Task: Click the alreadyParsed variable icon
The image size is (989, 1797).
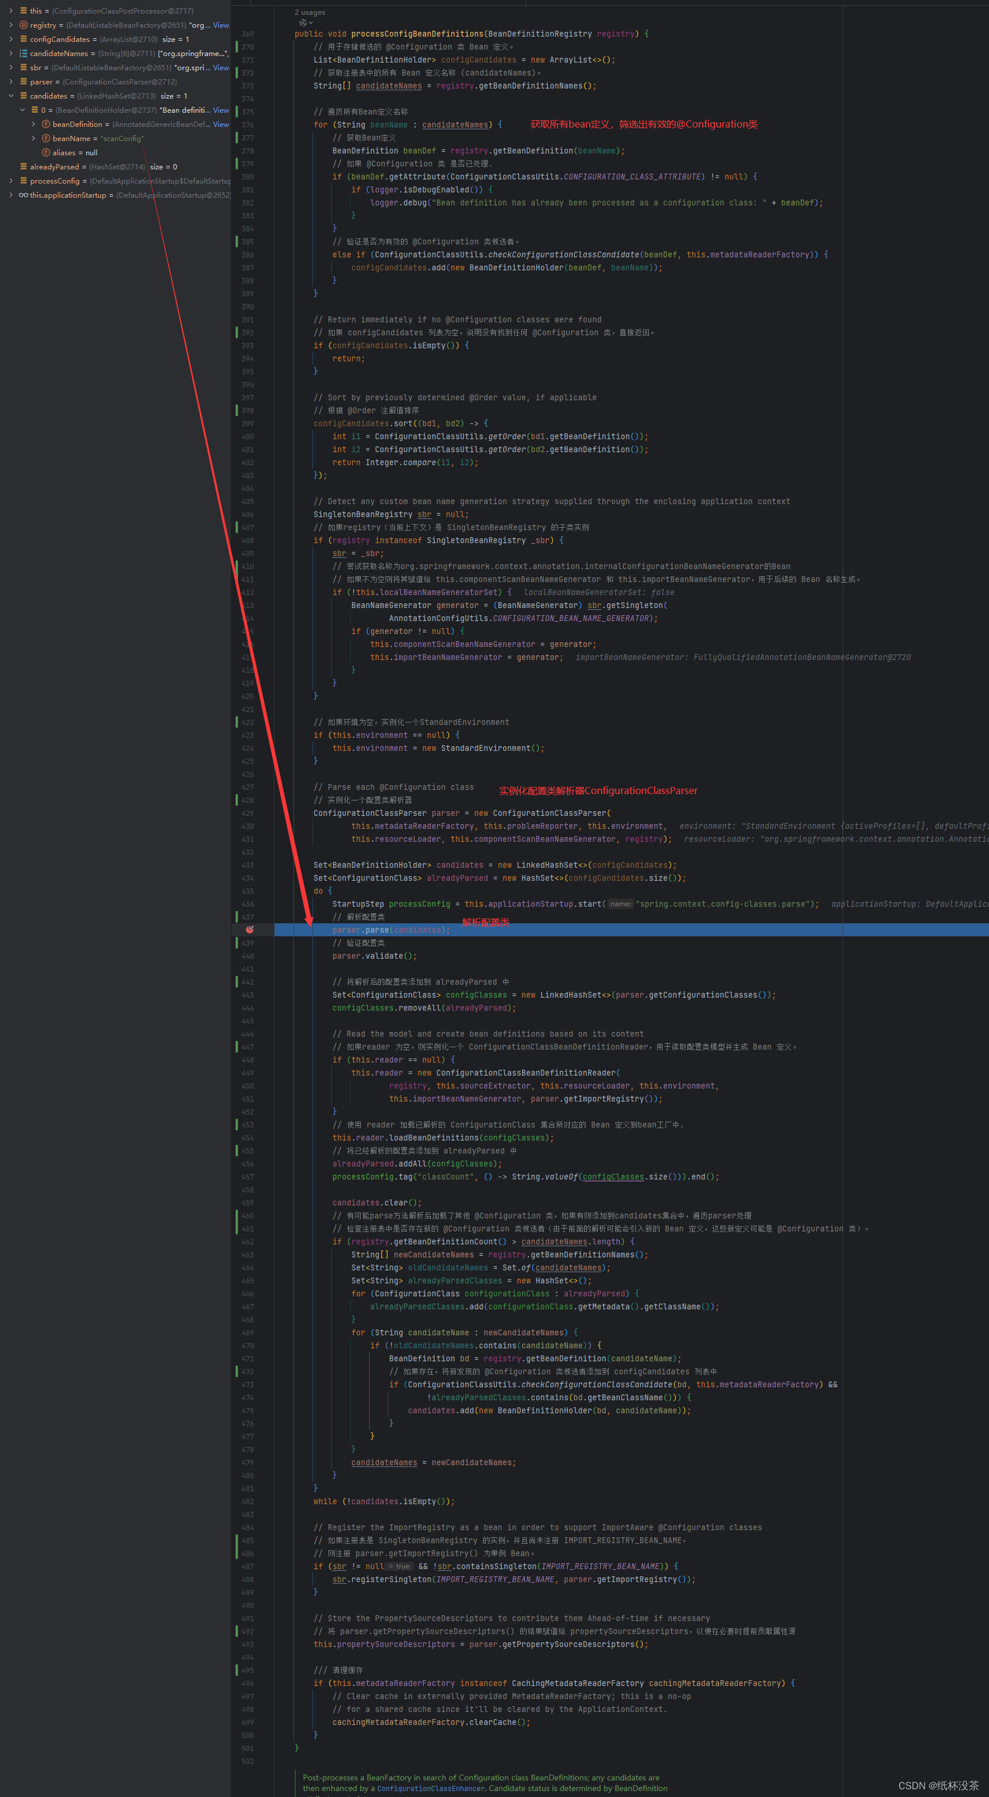Action: 24,166
